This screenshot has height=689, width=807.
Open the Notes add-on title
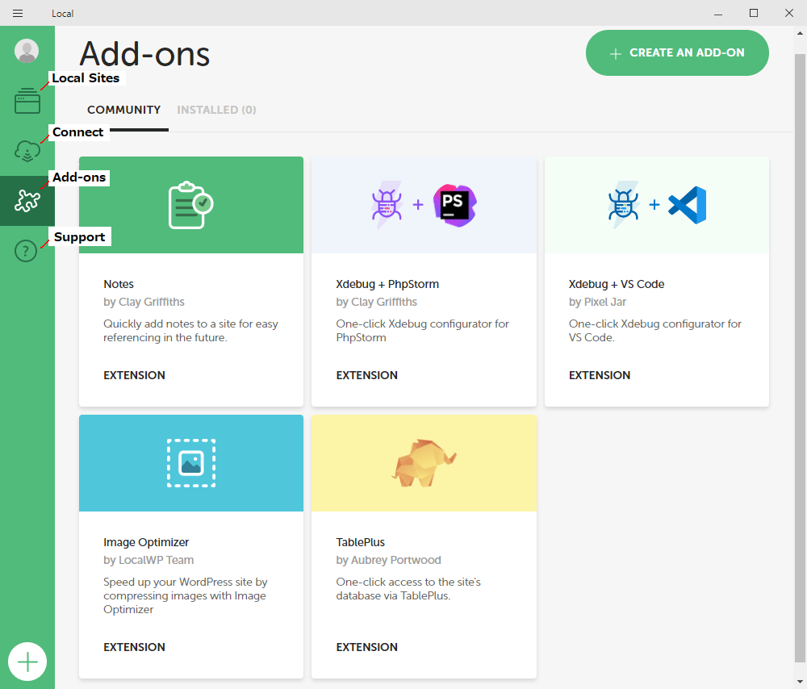pos(119,284)
